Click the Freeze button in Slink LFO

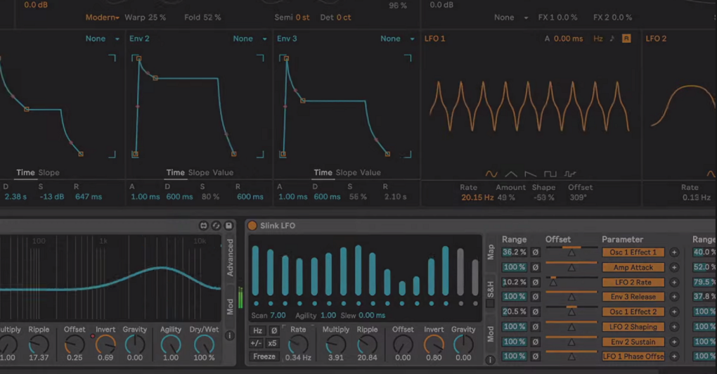pos(264,356)
